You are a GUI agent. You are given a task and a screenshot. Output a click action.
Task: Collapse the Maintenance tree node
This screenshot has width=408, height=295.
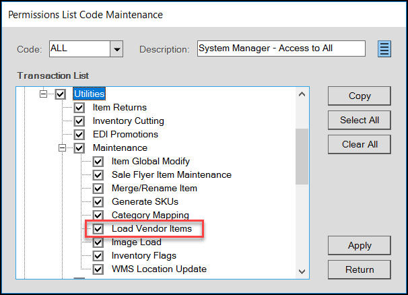click(62, 148)
